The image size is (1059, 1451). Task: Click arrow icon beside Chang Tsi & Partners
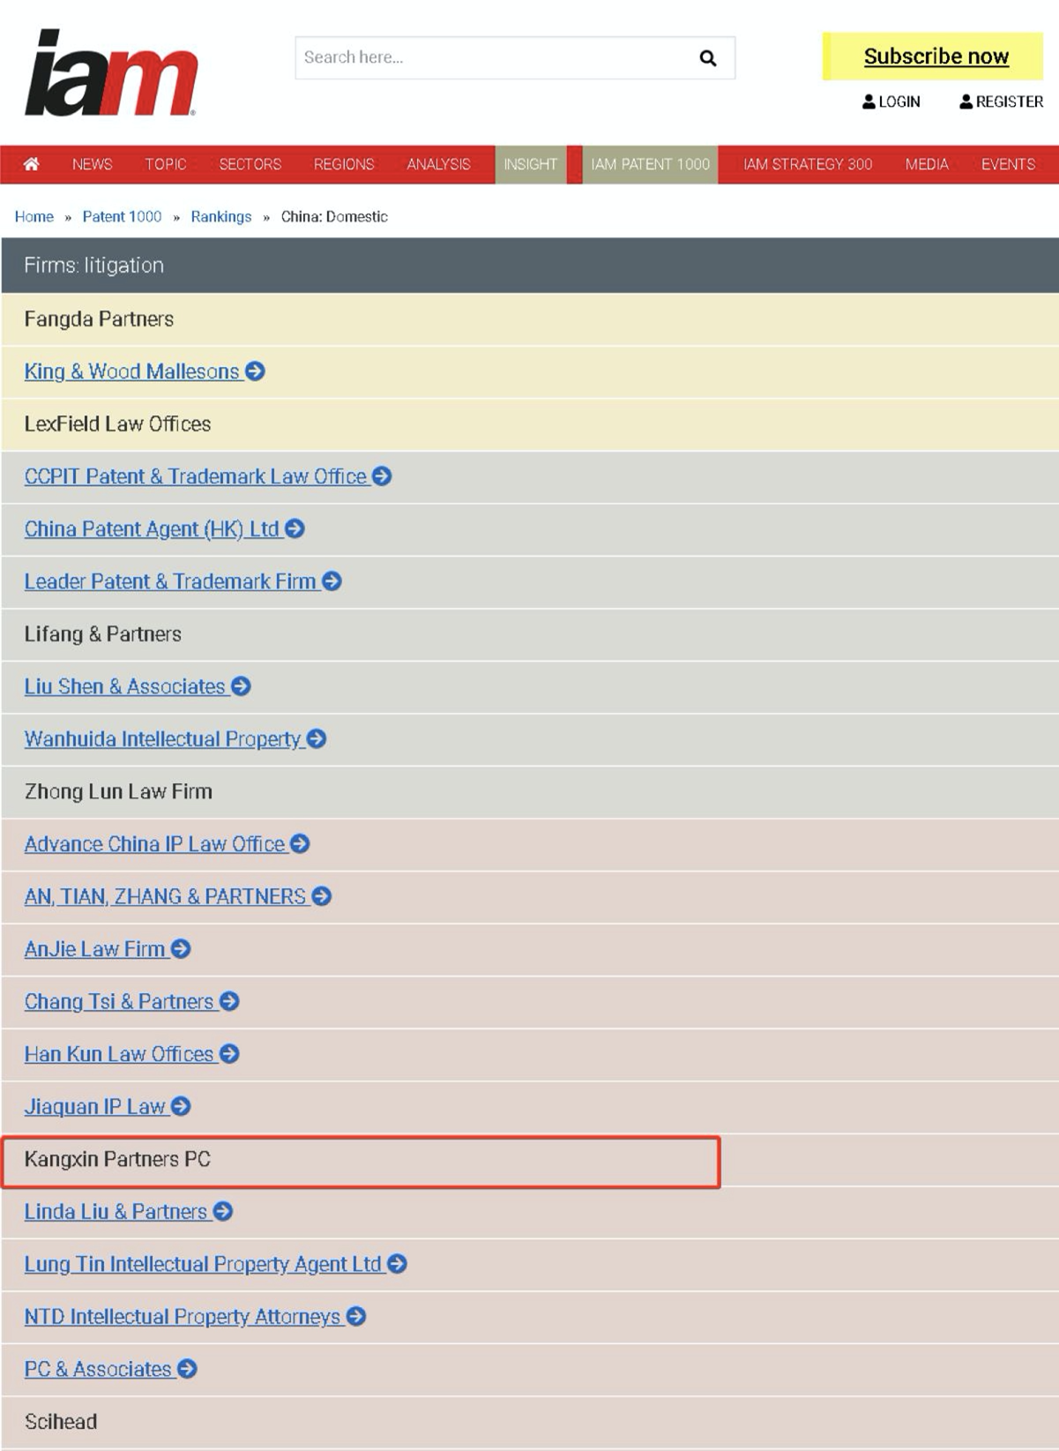(229, 1001)
